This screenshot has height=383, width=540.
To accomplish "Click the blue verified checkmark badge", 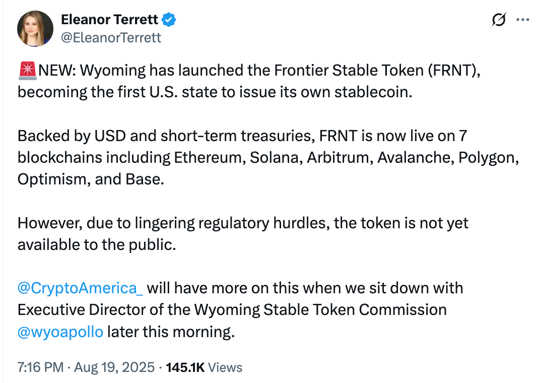I will coord(169,20).
